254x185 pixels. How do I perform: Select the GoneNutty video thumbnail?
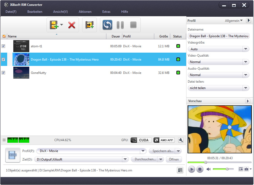(21, 73)
